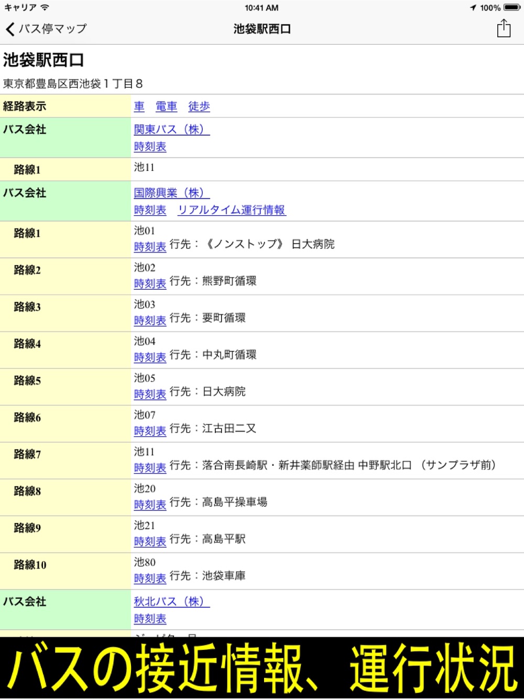Select destination text 行先：高島平操車場
The height and width of the screenshot is (699, 524).
coord(219,502)
